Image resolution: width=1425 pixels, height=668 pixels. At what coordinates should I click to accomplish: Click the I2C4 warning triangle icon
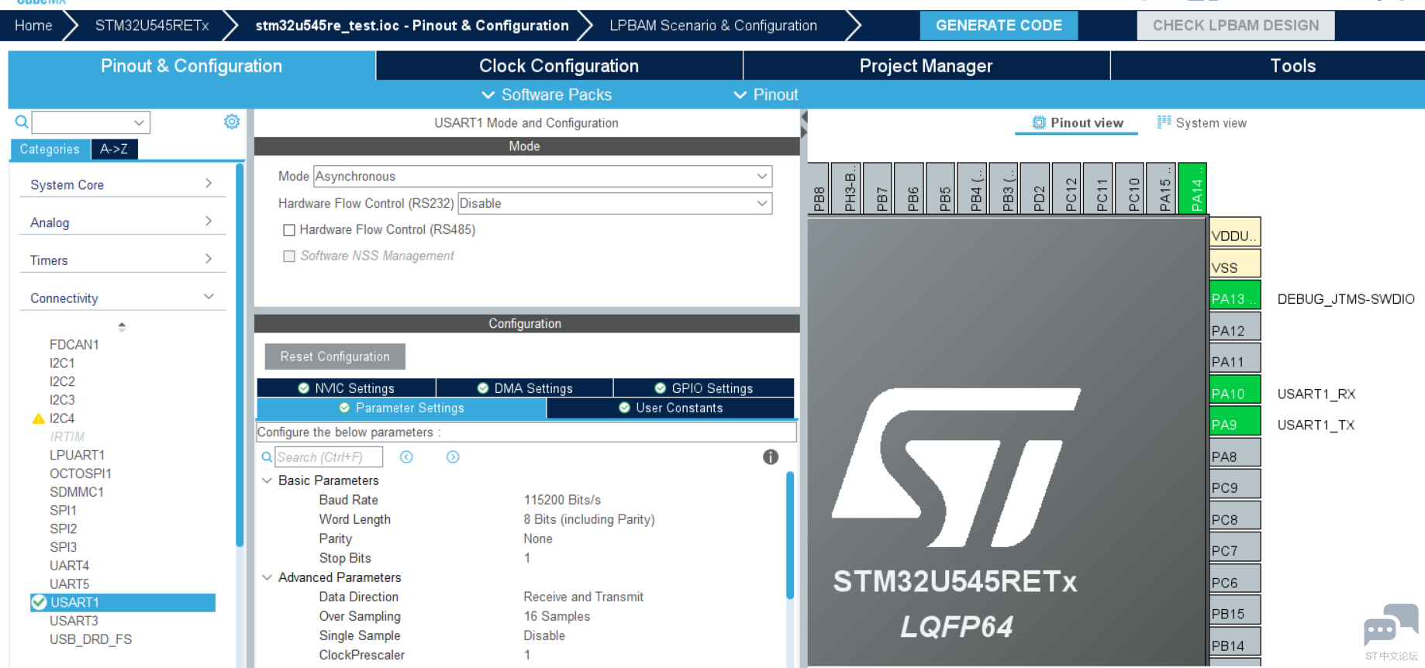(38, 418)
